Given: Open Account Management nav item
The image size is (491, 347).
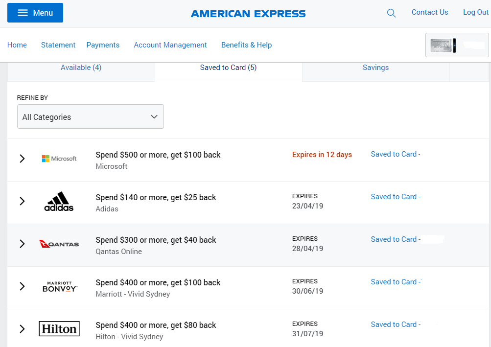Looking at the screenshot, I should coord(170,45).
